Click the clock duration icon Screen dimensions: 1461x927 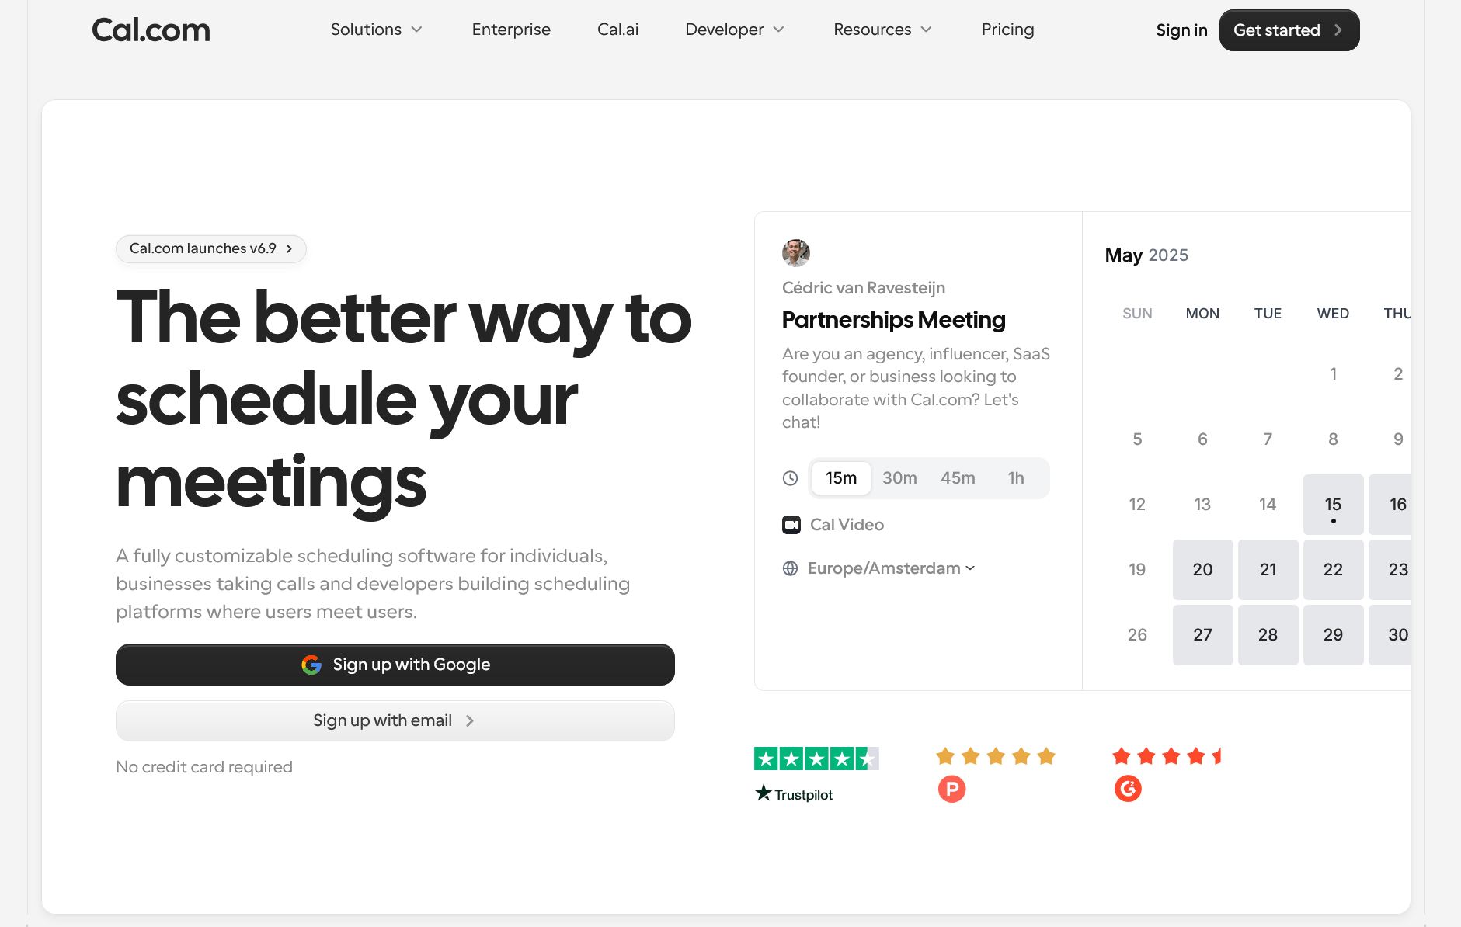(790, 478)
